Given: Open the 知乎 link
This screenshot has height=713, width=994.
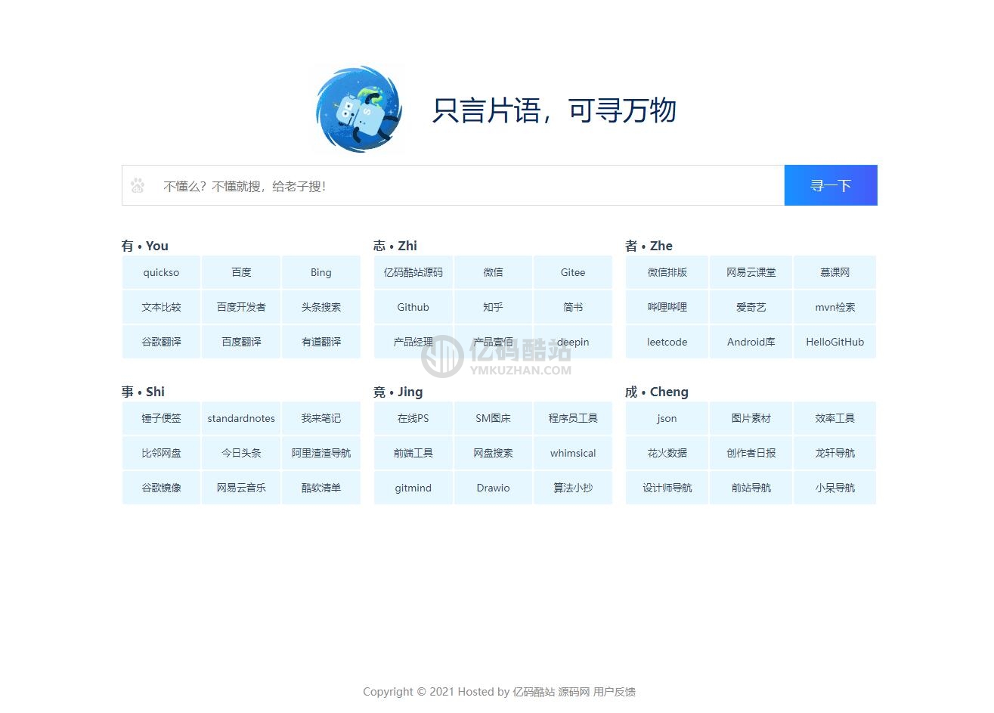Looking at the screenshot, I should point(493,307).
